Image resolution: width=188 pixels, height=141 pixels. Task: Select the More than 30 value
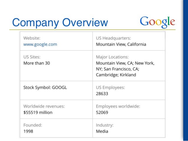(x=37, y=63)
